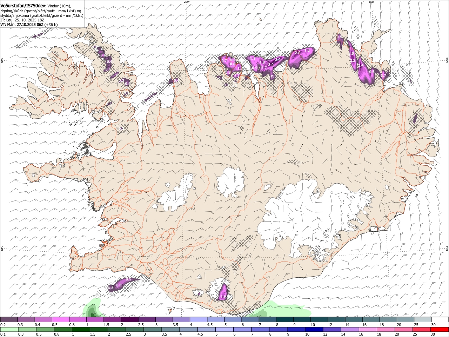The width and height of the screenshot is (449, 337).
Task: Click the light gray 25–30 snow legend swatch
Action: (422, 319)
